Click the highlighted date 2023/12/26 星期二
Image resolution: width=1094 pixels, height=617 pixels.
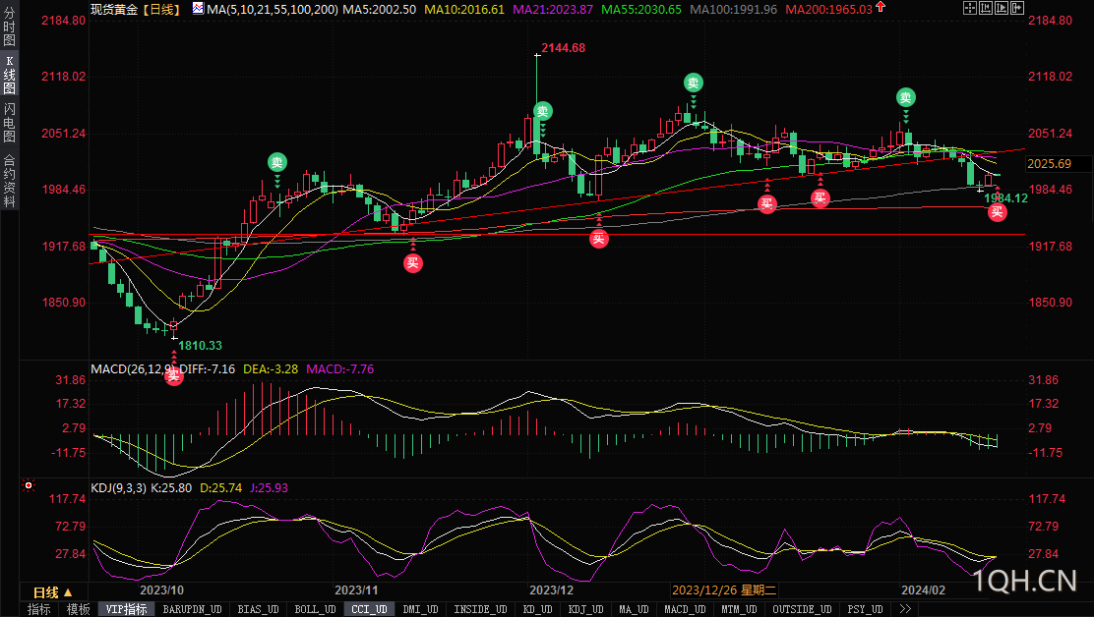723,589
